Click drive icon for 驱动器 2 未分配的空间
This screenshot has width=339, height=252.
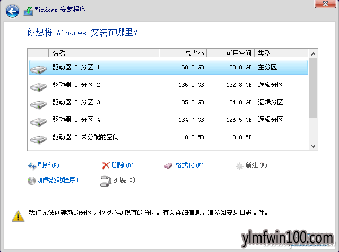(x=39, y=139)
